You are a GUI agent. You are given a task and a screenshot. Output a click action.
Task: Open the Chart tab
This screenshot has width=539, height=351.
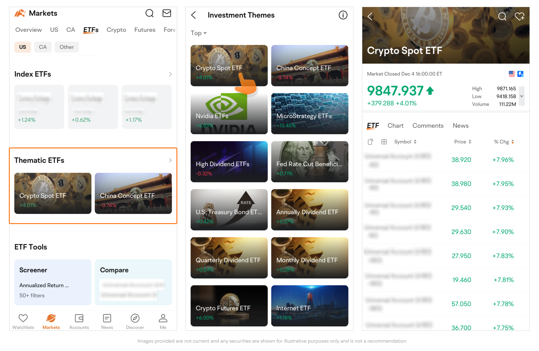coord(395,126)
